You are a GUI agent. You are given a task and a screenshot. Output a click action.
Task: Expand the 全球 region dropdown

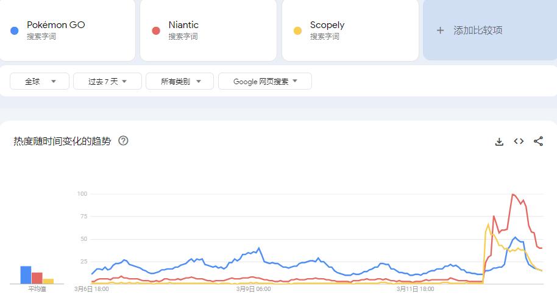click(40, 81)
